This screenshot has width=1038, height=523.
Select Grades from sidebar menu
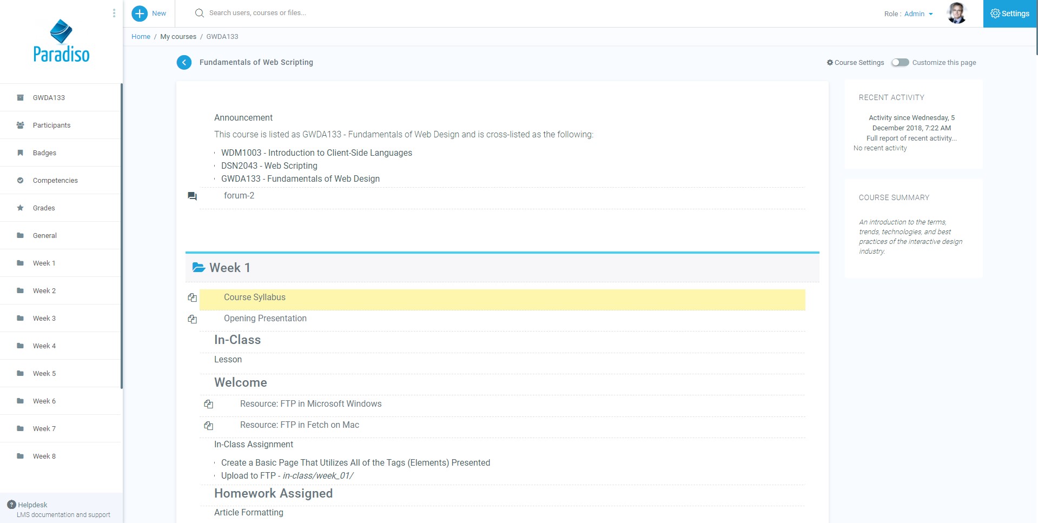click(x=44, y=208)
